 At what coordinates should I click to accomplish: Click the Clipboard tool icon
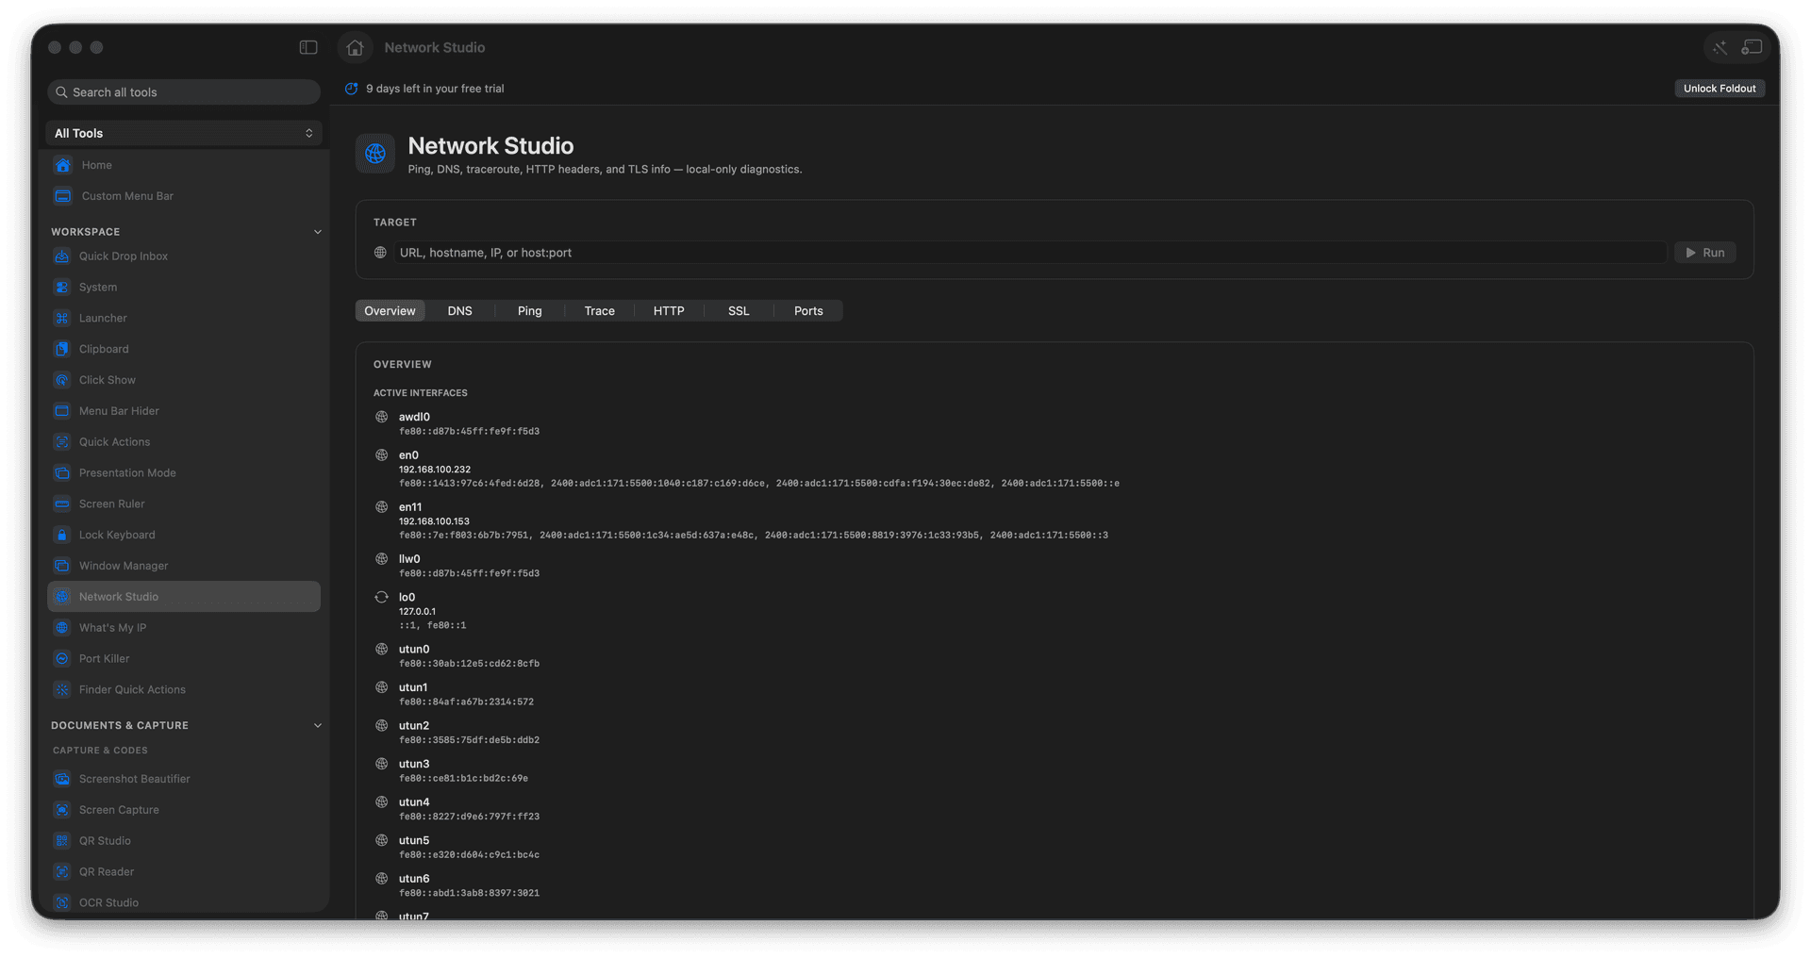coord(62,349)
